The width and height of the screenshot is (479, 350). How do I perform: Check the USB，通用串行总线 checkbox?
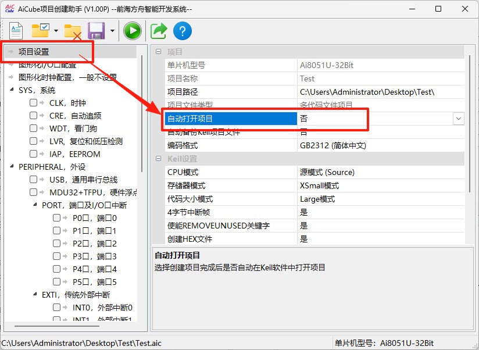coord(33,179)
